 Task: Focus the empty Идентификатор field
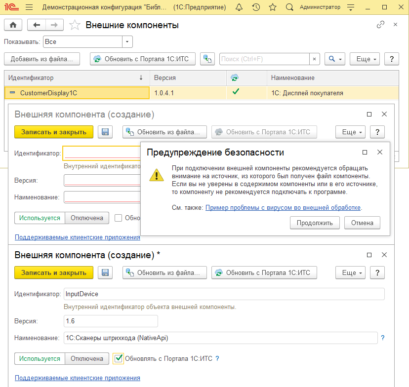(x=102, y=153)
